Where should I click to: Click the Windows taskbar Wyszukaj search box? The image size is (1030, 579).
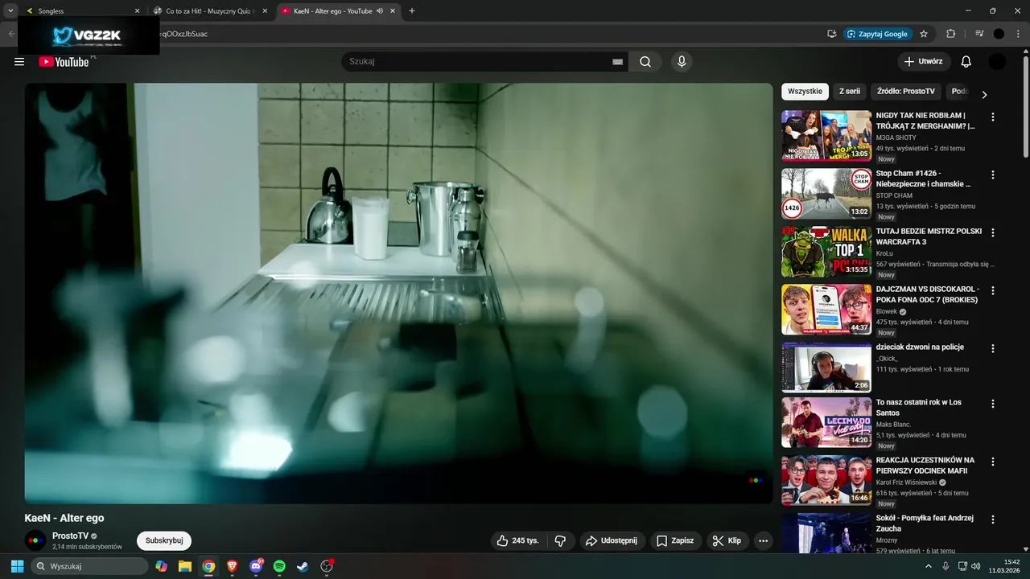coord(89,566)
